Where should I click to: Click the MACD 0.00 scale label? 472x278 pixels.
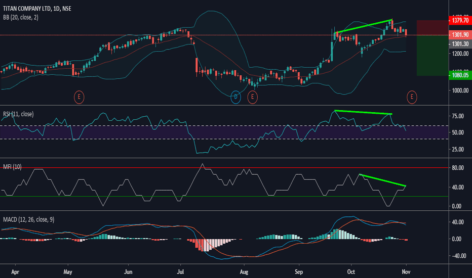tap(456, 239)
